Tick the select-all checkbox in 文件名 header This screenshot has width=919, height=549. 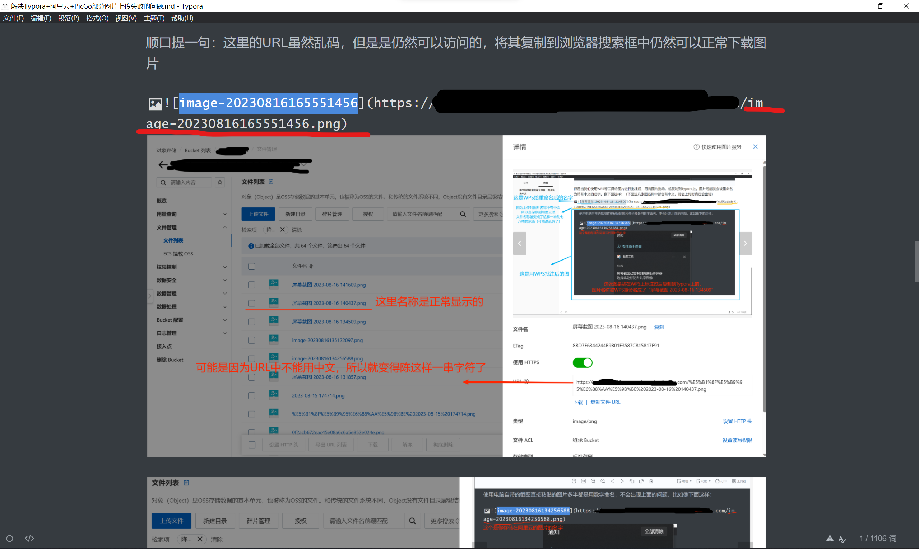[x=251, y=266]
